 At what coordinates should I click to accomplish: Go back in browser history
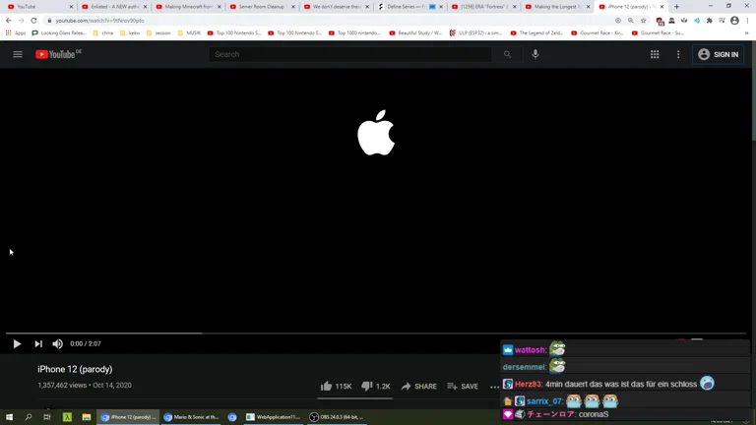9,21
